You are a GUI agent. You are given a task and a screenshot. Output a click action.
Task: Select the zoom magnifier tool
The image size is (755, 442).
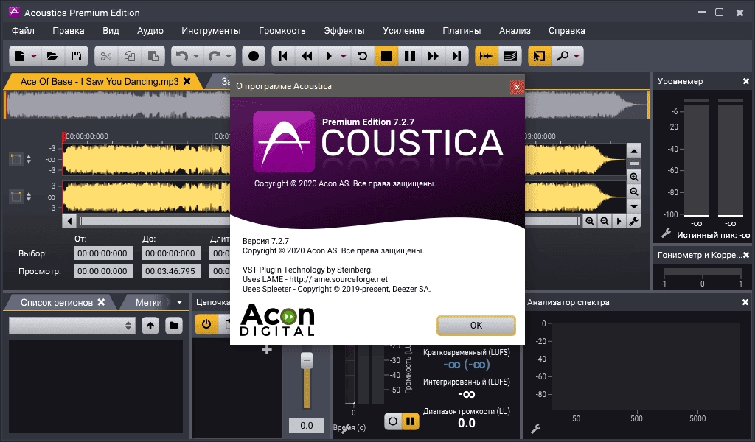[562, 56]
